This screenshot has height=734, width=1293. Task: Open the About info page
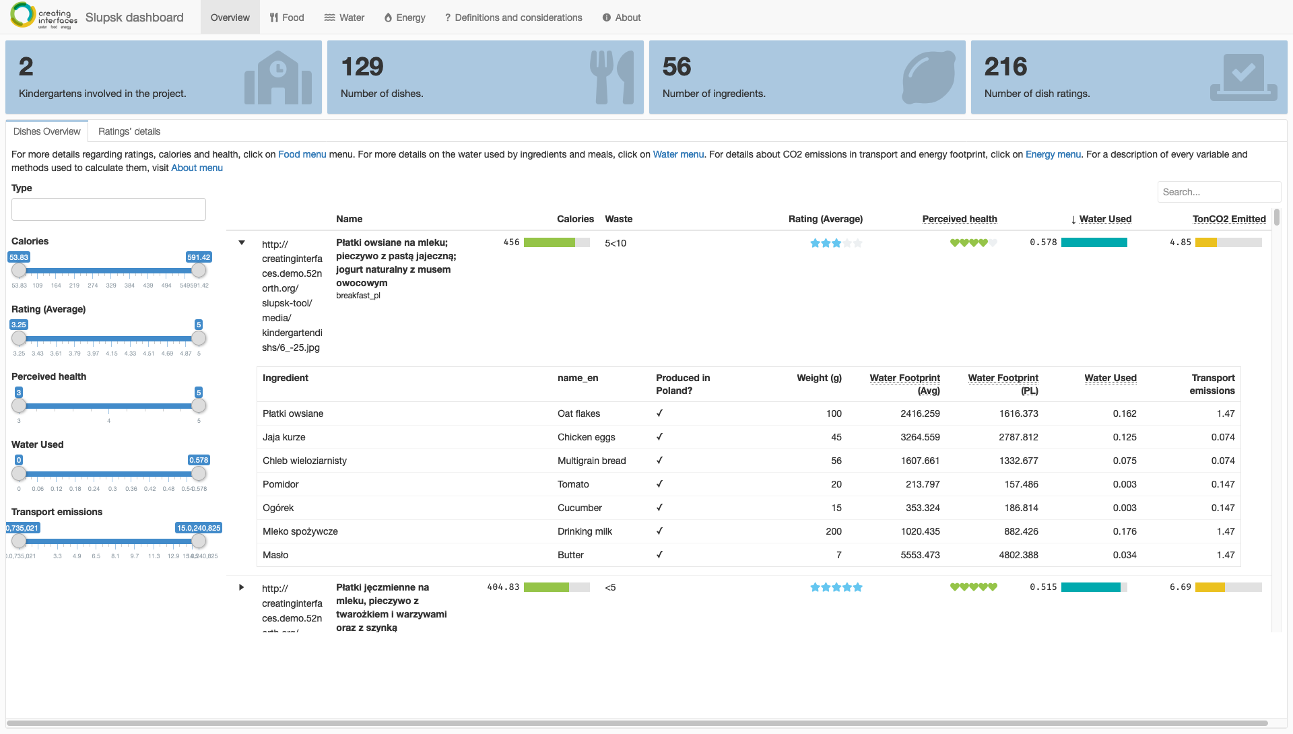point(621,18)
